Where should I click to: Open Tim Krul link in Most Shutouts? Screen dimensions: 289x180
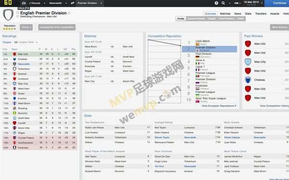pos(159,167)
